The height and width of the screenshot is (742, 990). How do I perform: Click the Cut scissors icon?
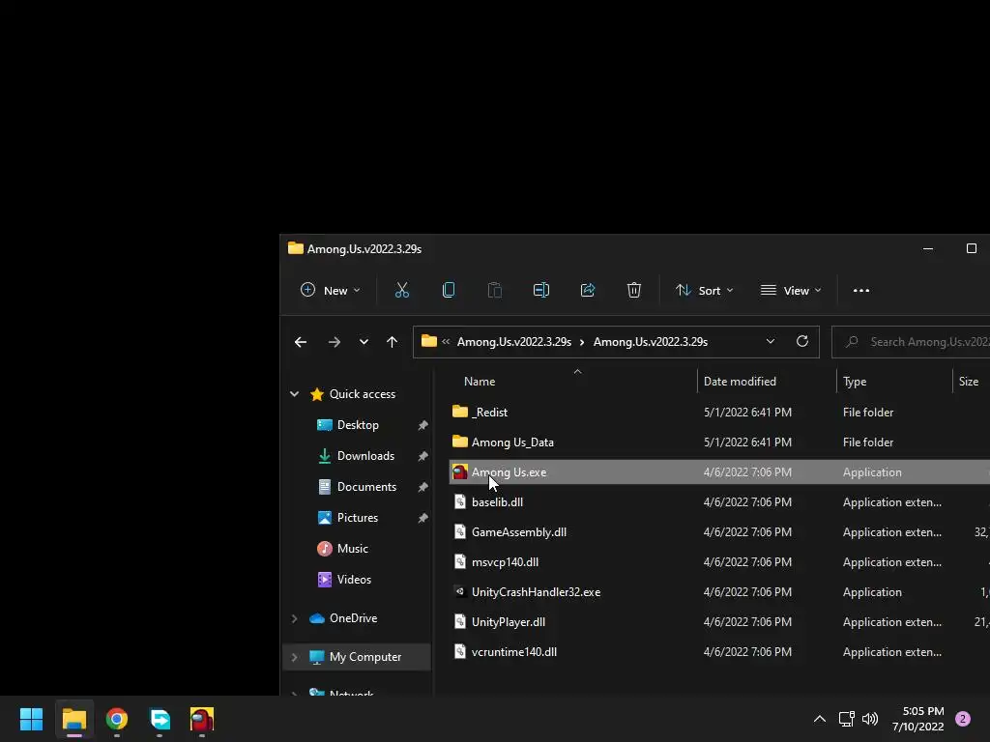pyautogui.click(x=401, y=290)
